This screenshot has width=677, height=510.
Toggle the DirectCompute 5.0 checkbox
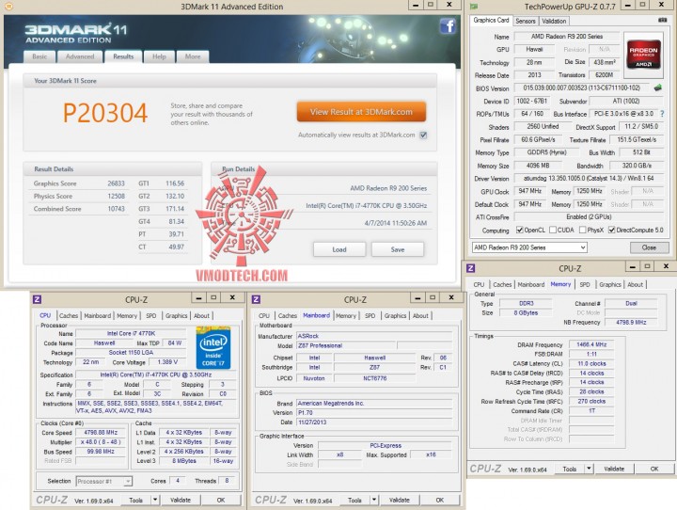click(611, 230)
